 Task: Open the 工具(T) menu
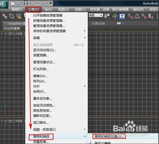34,9
